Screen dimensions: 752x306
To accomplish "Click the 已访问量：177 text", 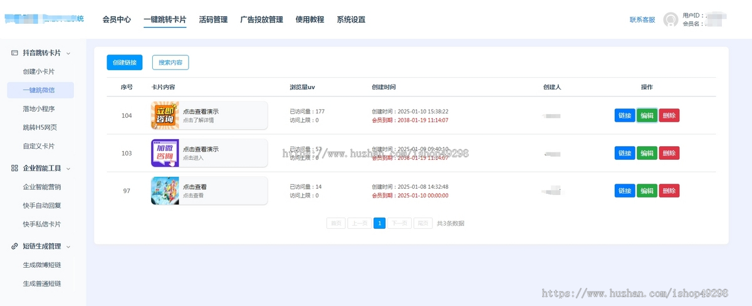I will tap(307, 112).
